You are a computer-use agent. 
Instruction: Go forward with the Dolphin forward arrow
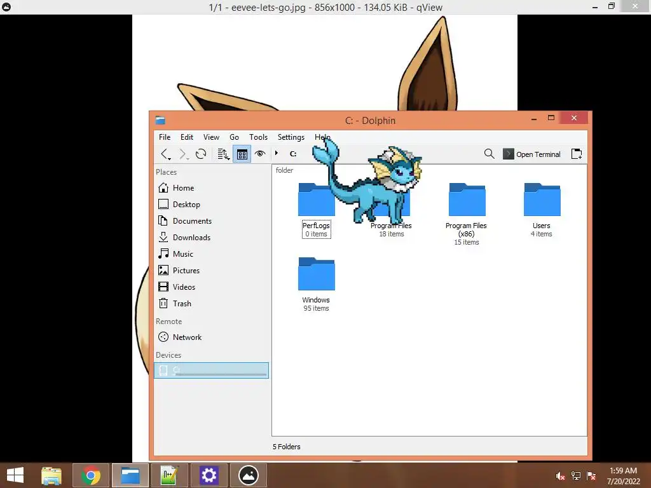(183, 154)
